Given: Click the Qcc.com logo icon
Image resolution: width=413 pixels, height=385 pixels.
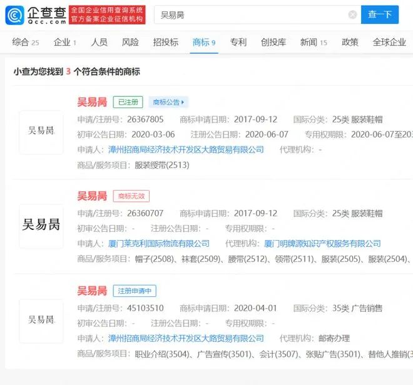Looking at the screenshot, I should (15, 15).
